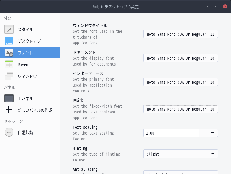Open the 自動起動 session settings

[30, 132]
